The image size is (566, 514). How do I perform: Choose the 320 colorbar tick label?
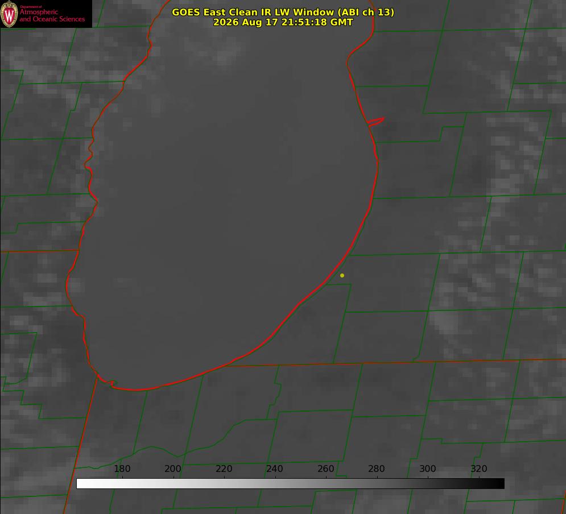pyautogui.click(x=479, y=469)
